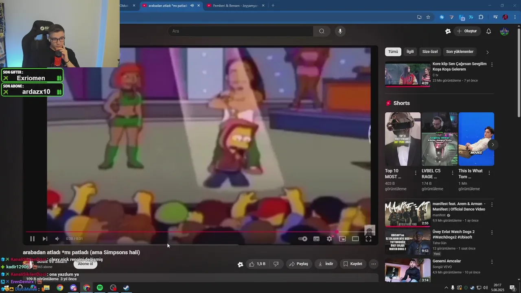Open options for Üvey Evlat Watch Dogs 2

[492, 233]
